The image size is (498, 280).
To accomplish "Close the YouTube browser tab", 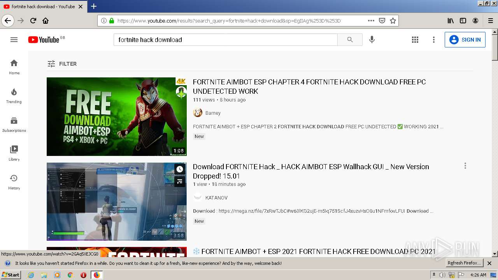I will pyautogui.click(x=81, y=7).
